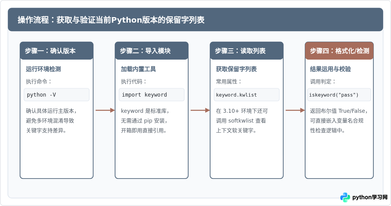Click the 调用判定： label

coord(323,82)
